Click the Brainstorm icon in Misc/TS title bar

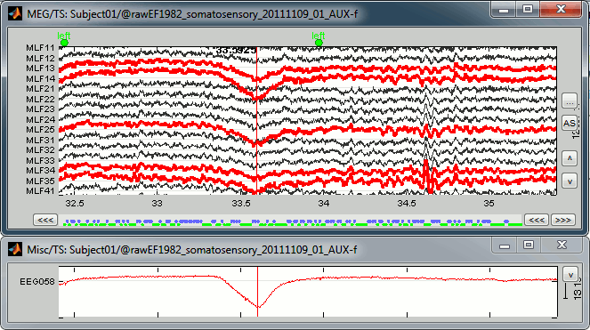click(x=15, y=249)
